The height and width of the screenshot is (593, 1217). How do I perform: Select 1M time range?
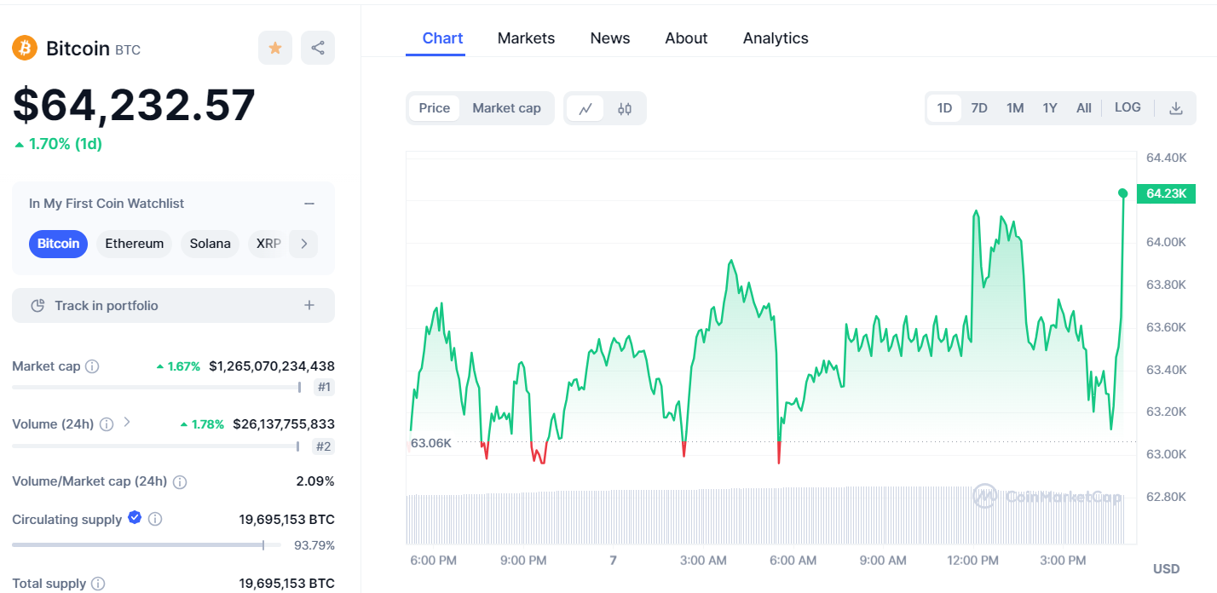pos(1015,108)
